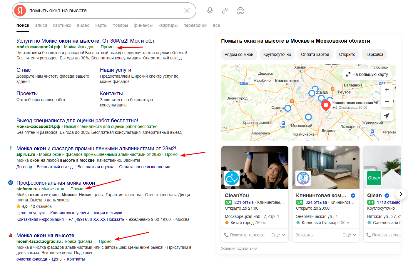Show all services via «все» tab

point(217,25)
